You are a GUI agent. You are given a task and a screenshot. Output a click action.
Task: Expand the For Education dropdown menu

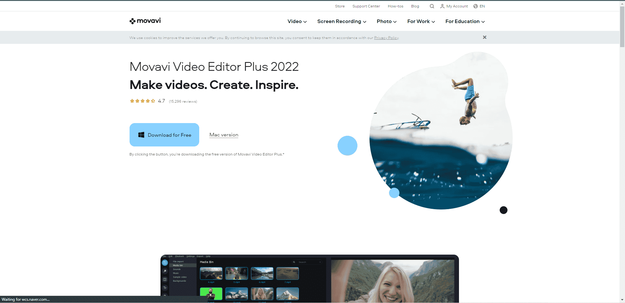[x=465, y=21]
